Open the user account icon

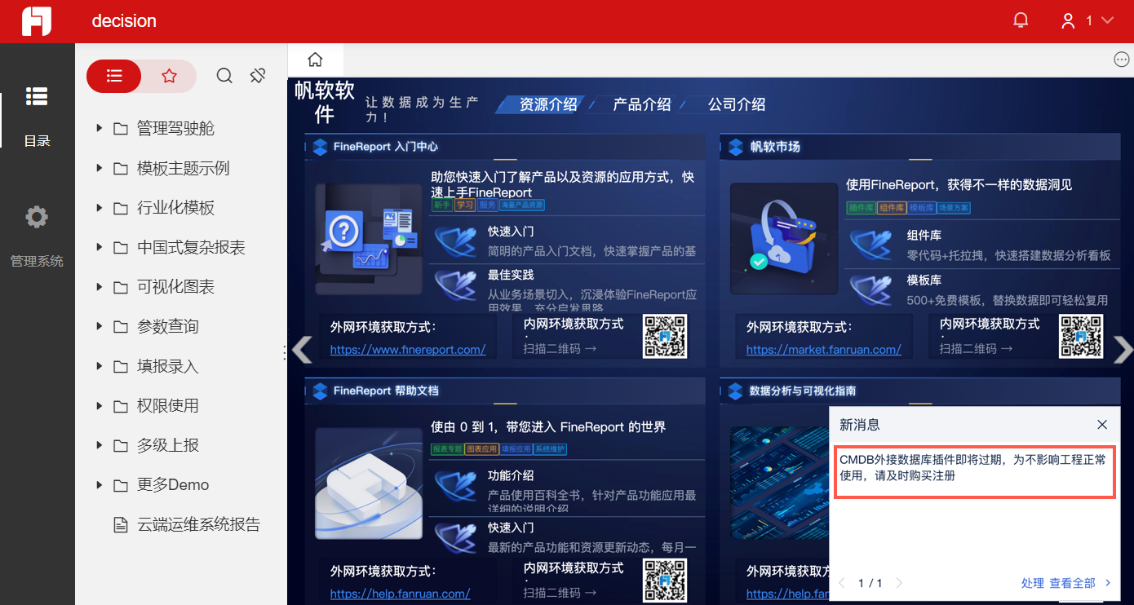click(1068, 21)
